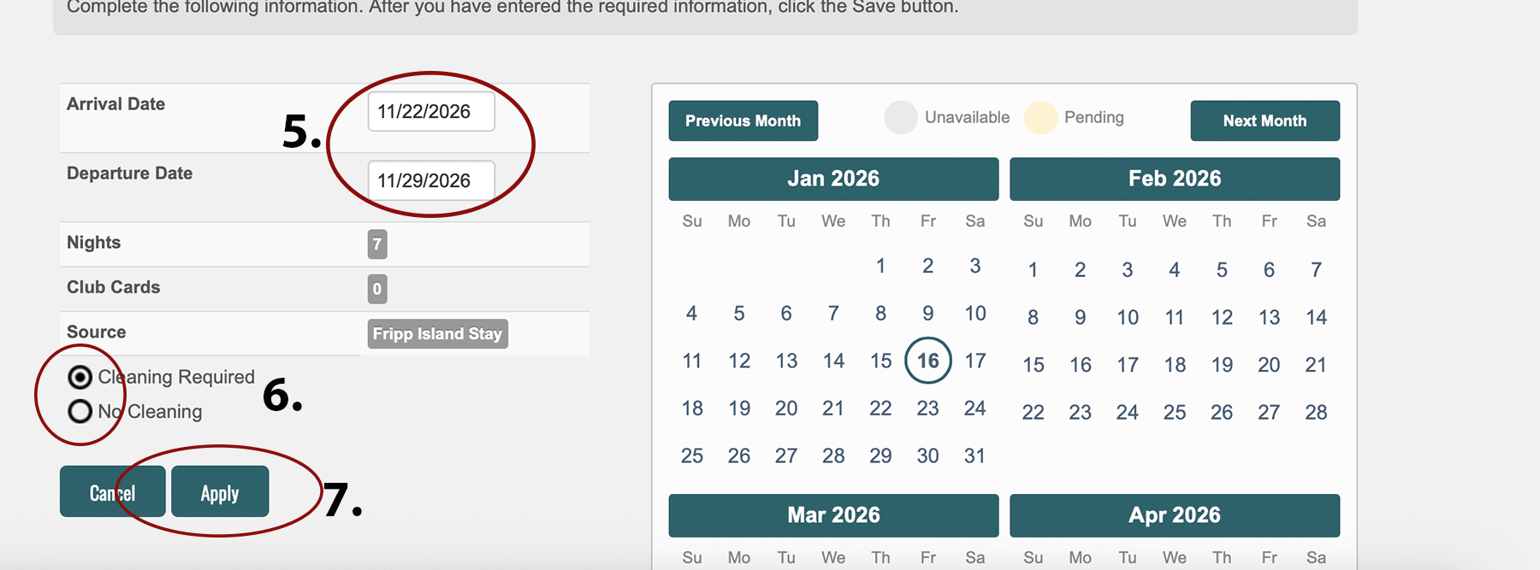
Task: Pick the circled January 16 date
Action: click(x=927, y=361)
